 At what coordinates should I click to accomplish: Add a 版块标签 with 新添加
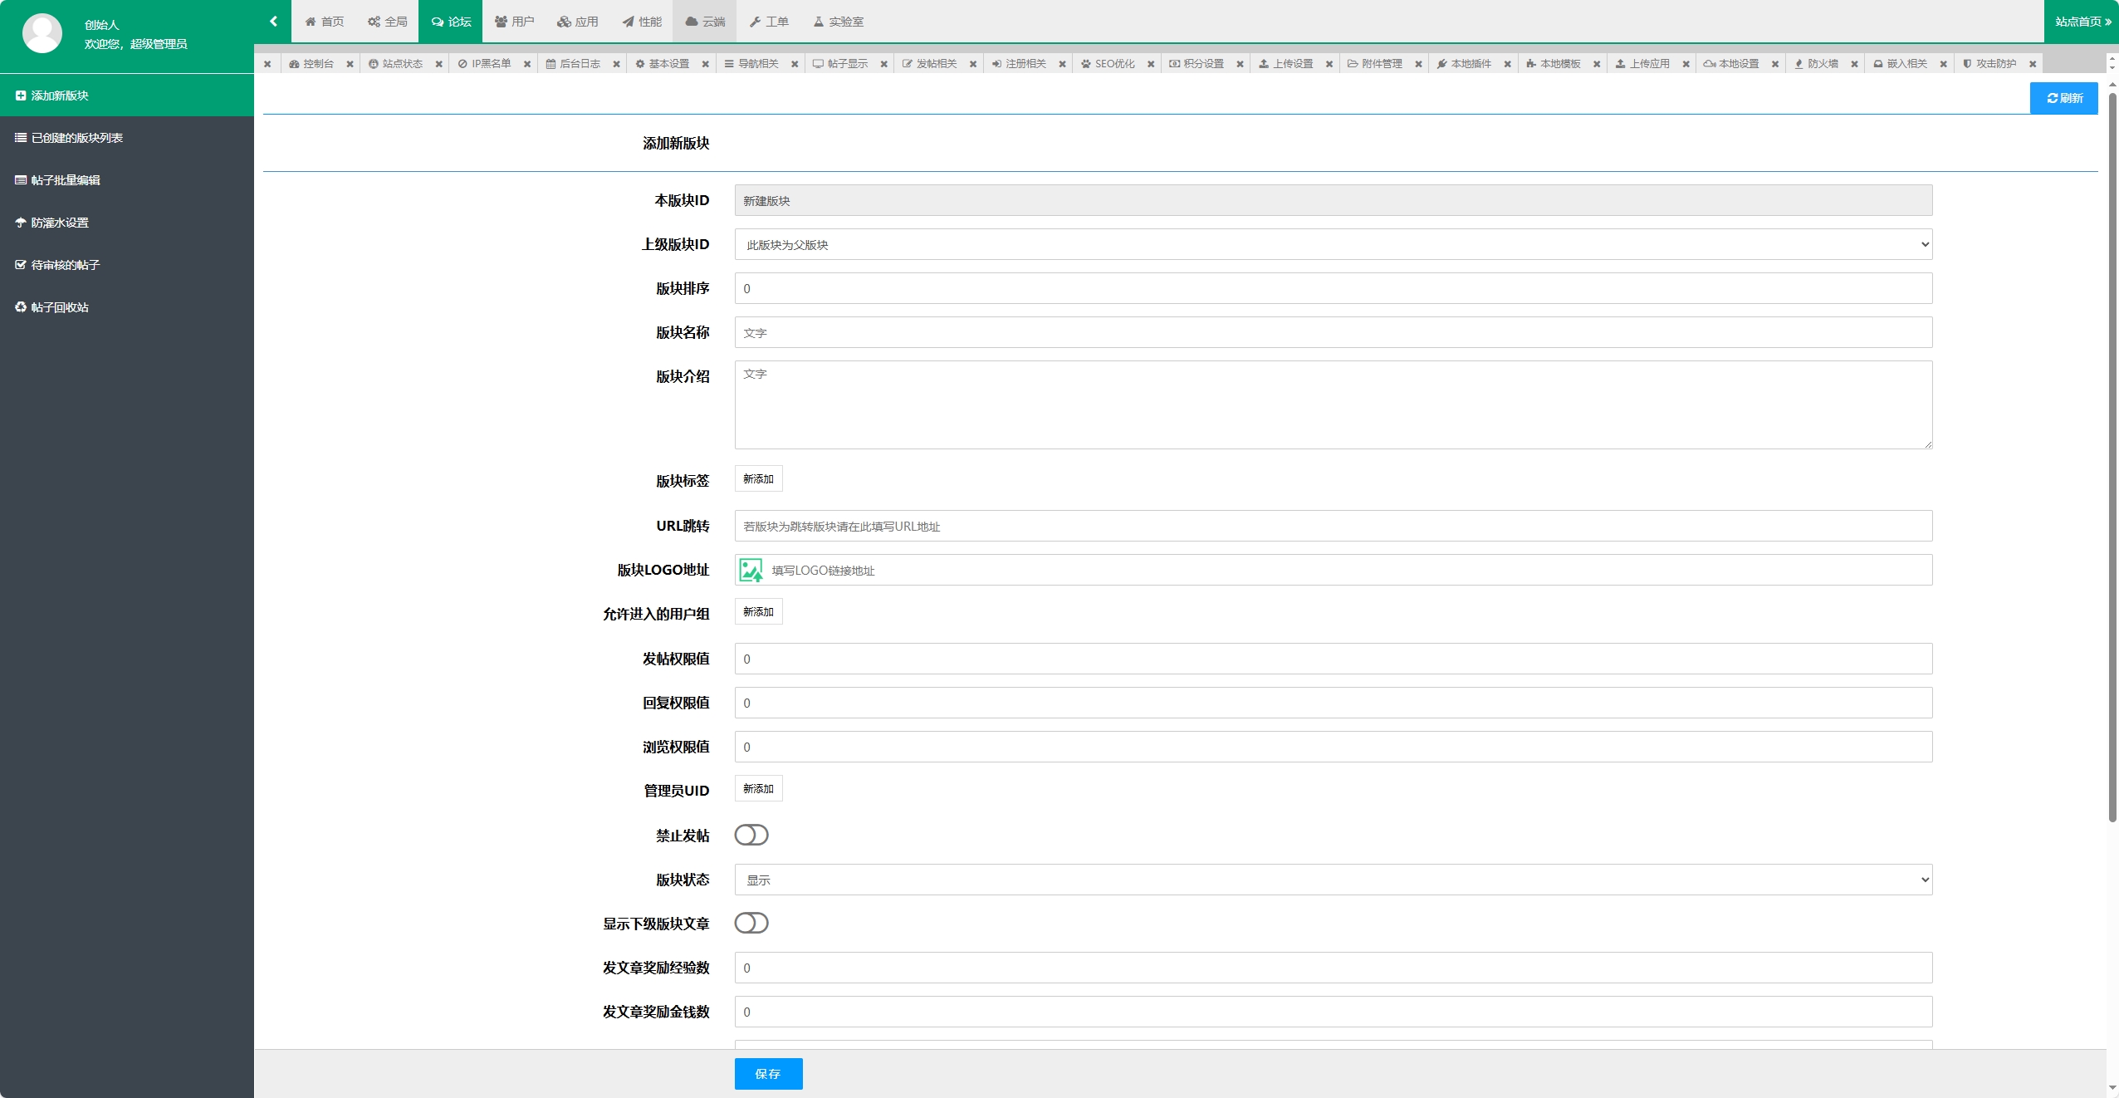point(758,479)
